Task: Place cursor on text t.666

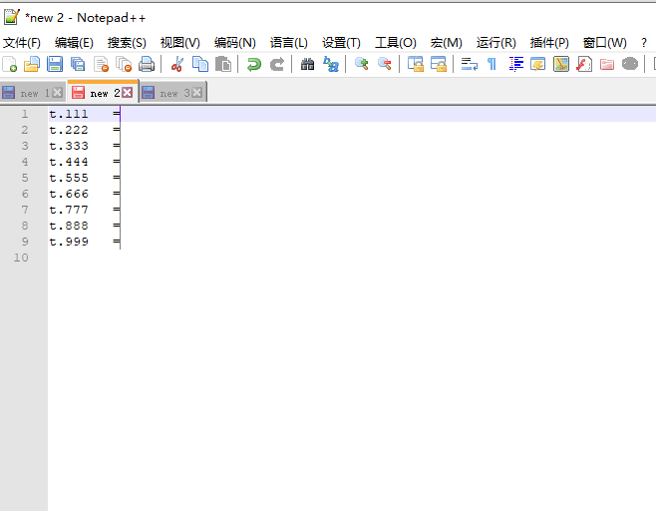Action: [x=69, y=194]
